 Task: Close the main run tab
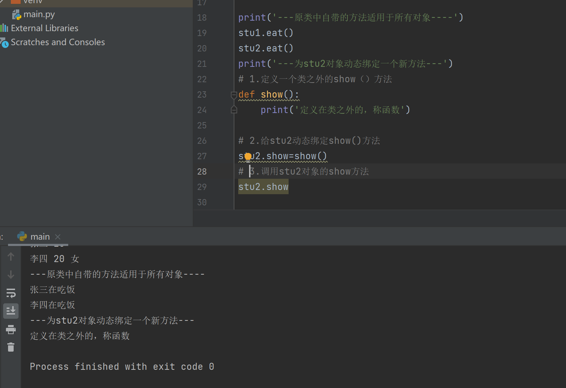pyautogui.click(x=58, y=237)
